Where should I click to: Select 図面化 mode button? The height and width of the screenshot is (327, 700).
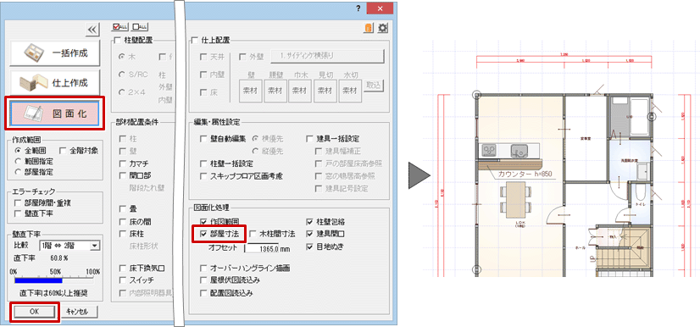[55, 114]
